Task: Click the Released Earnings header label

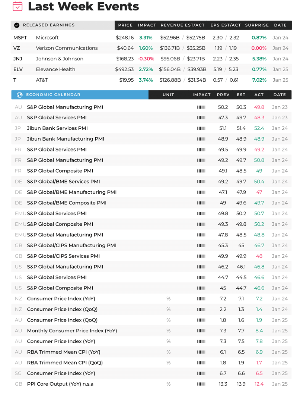Action: [x=49, y=25]
